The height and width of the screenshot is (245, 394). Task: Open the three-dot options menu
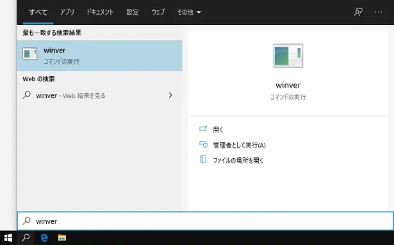click(379, 12)
